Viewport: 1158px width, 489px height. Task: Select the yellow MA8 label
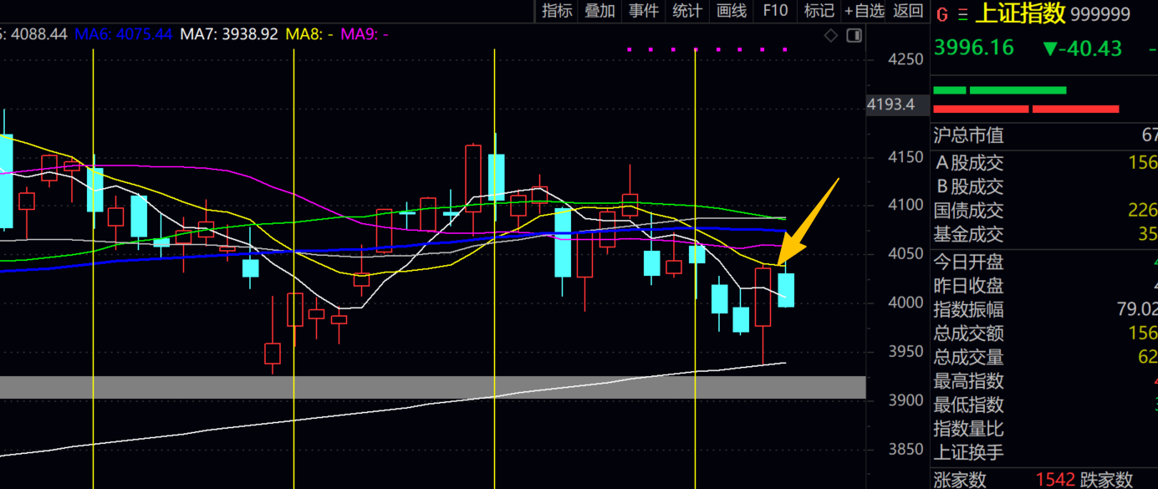[x=309, y=34]
